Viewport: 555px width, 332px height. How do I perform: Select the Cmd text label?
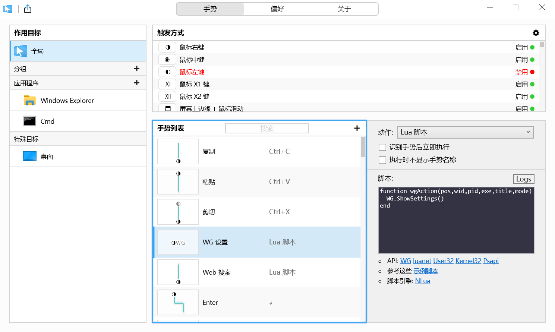tap(47, 121)
